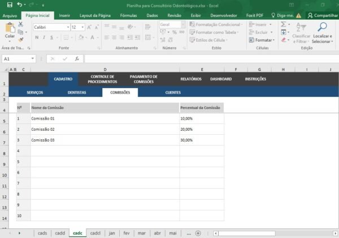Apply thousands separator 000 format
339x238 pixels.
[182, 32]
